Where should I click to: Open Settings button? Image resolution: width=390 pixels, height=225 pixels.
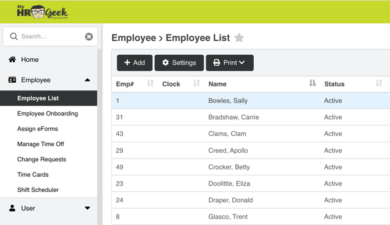click(179, 63)
